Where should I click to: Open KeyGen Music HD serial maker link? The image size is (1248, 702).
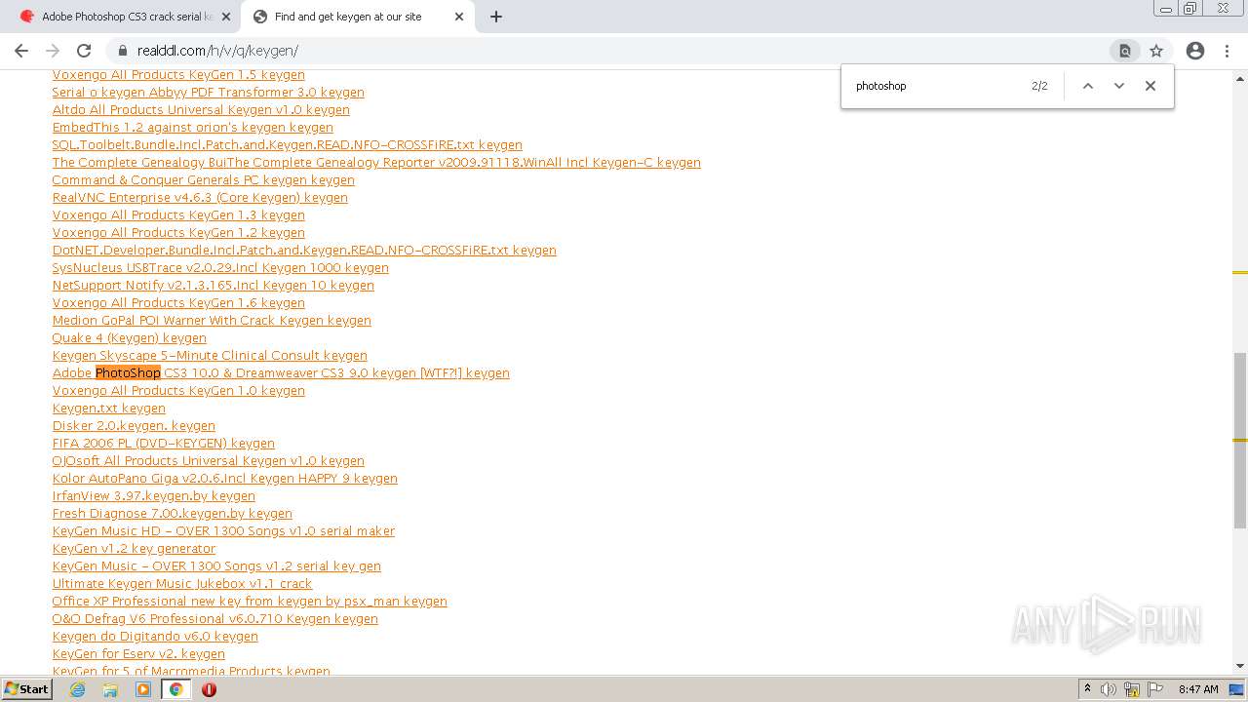[x=223, y=531]
